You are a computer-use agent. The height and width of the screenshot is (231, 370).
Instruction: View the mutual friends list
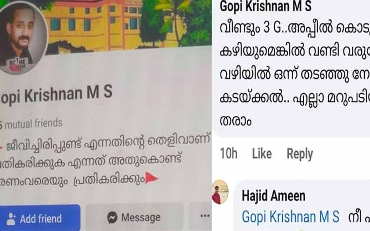pos(31,124)
